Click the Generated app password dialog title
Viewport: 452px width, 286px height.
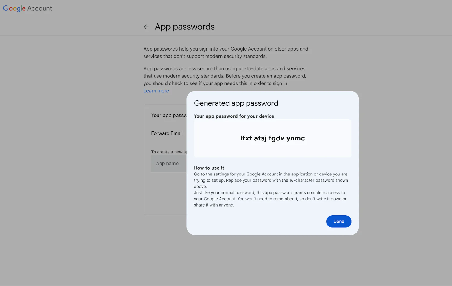[236, 103]
